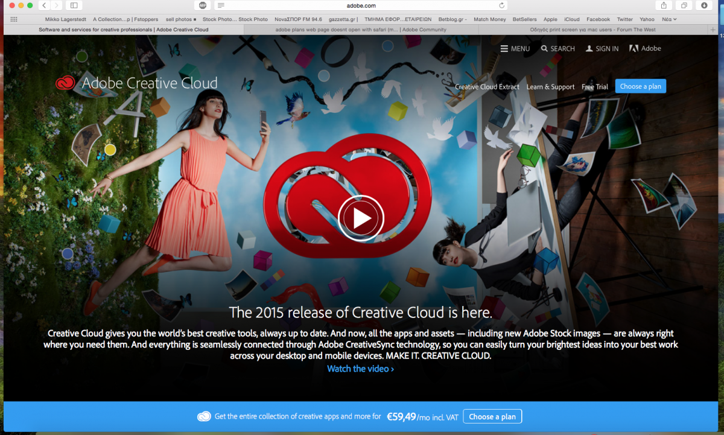Click headline The 2015 release of Creative Cloud
Screen dimensions: 724x435
[x=361, y=313]
